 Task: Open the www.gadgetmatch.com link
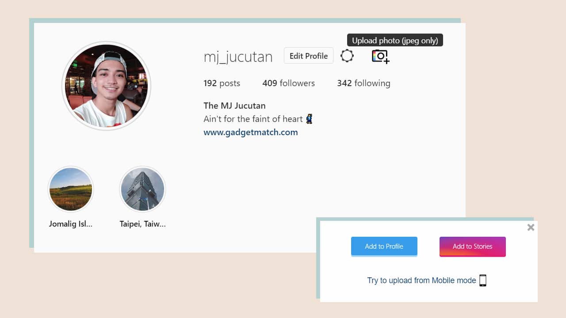(x=251, y=132)
